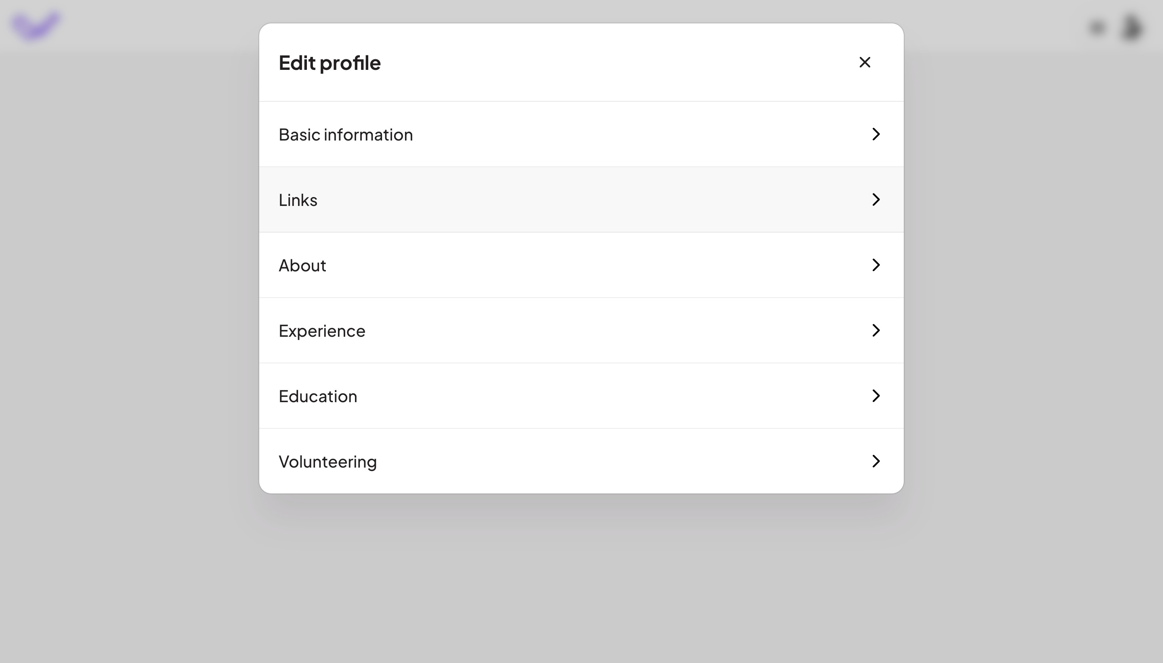The height and width of the screenshot is (663, 1163).
Task: Click the Edit profile heading
Action: [329, 63]
